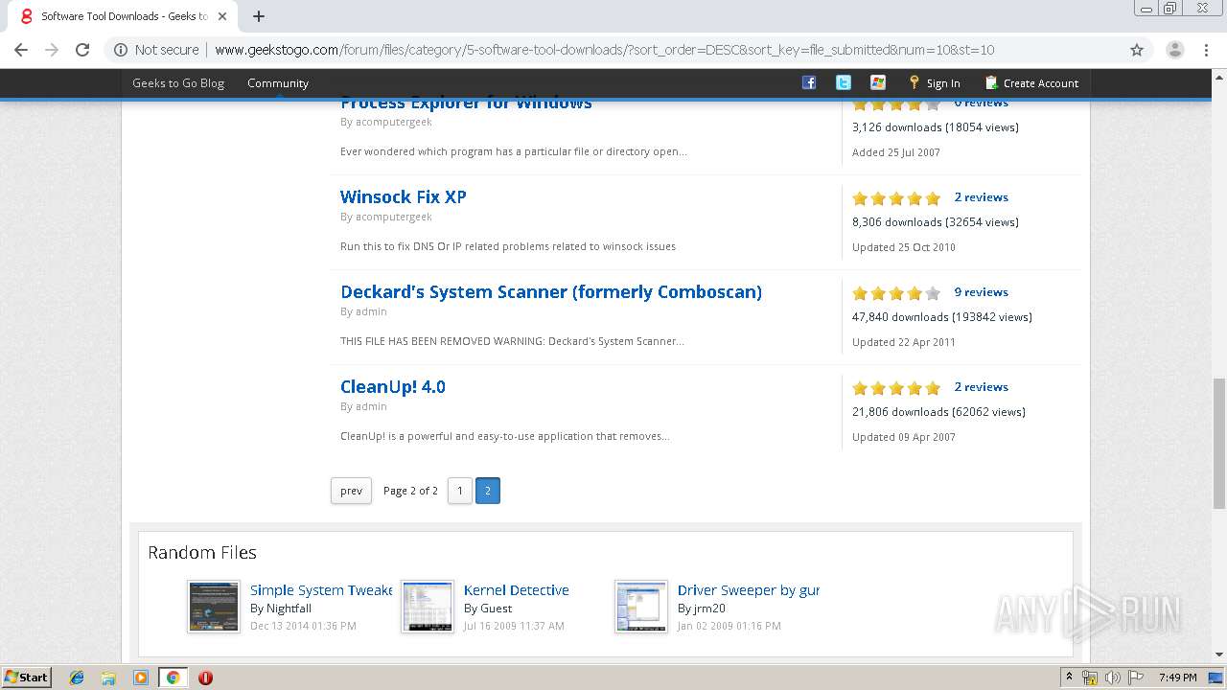The image size is (1227, 690).
Task: Open Kernel Detective thumbnail
Action: tap(428, 607)
